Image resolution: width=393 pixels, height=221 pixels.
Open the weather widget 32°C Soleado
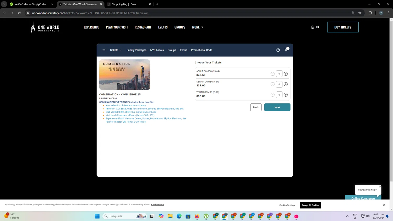click(12, 216)
